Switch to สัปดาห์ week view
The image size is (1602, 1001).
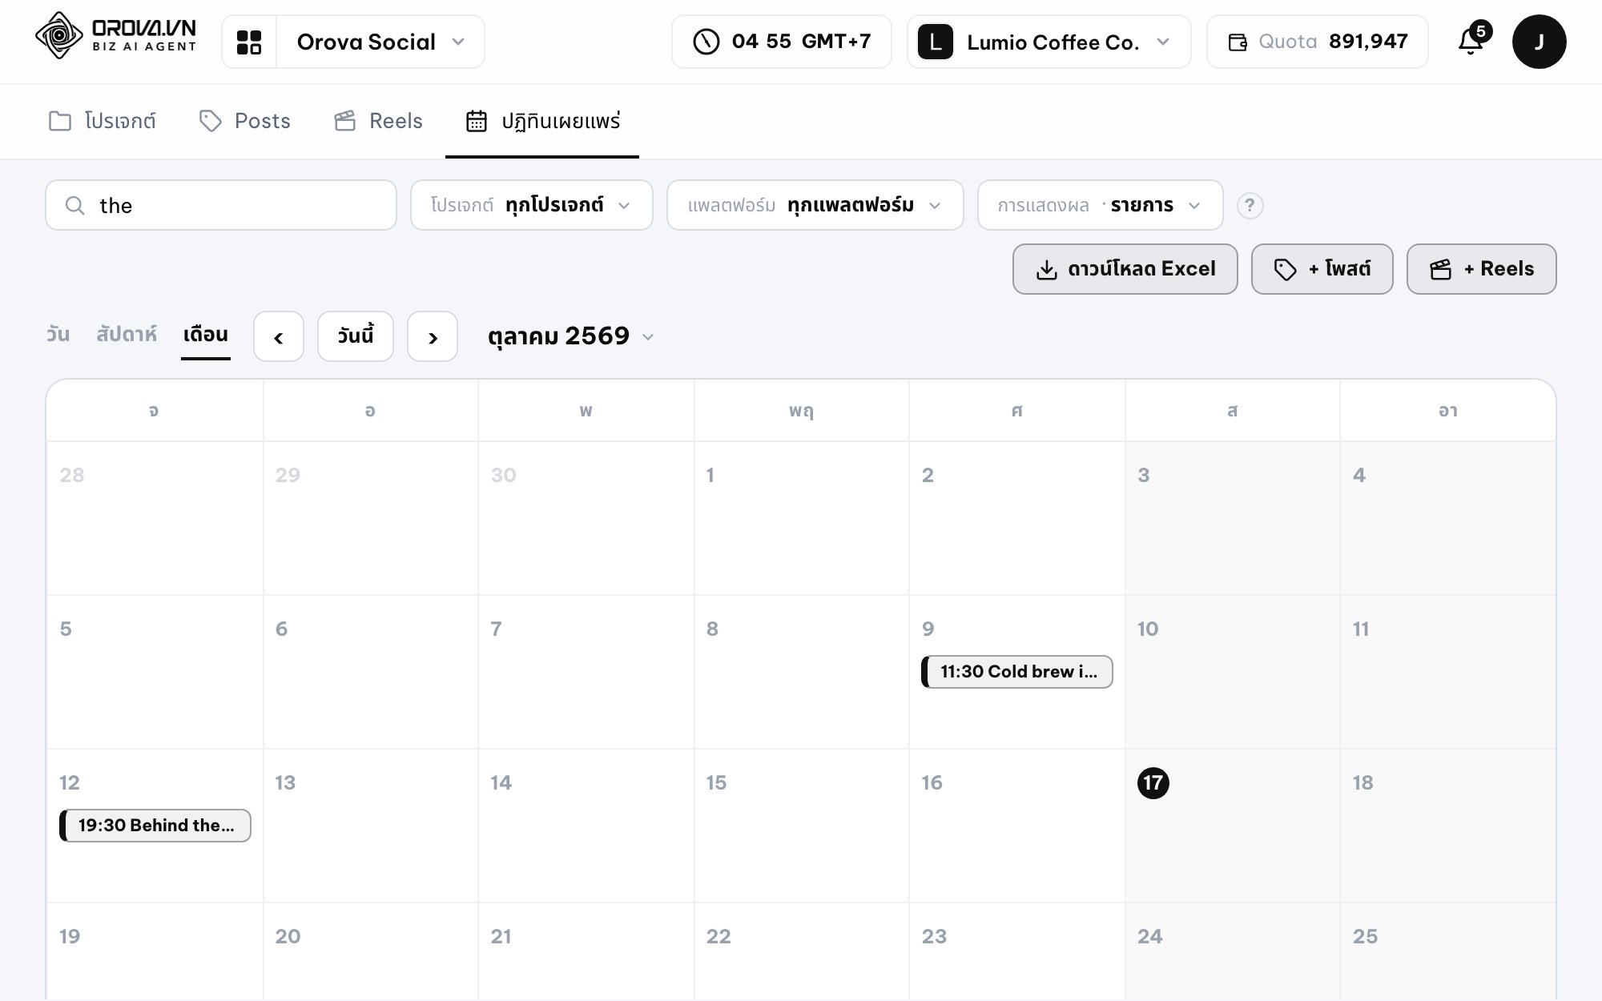tap(127, 335)
